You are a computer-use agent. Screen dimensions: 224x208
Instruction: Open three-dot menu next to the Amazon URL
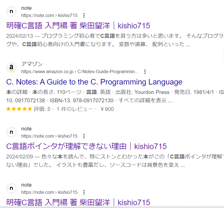(145, 71)
